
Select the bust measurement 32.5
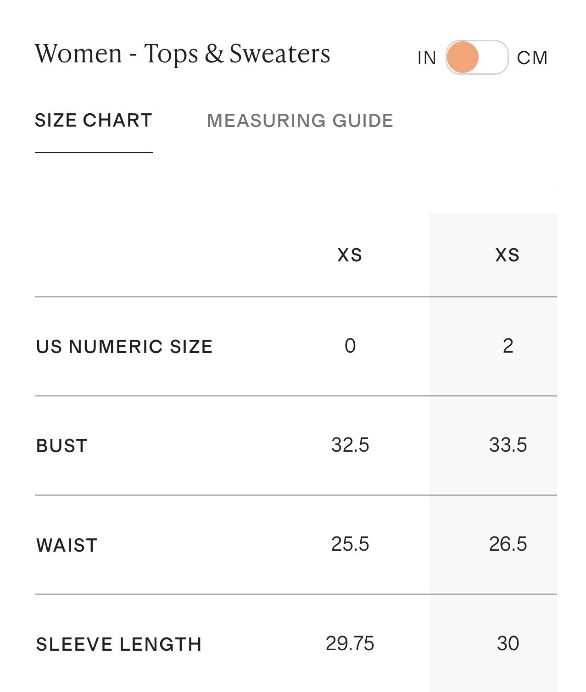click(x=350, y=445)
